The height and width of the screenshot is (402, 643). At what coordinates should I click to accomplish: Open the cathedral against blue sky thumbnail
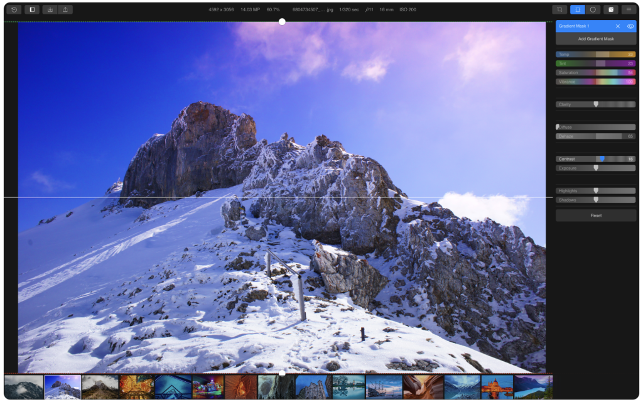(x=314, y=387)
